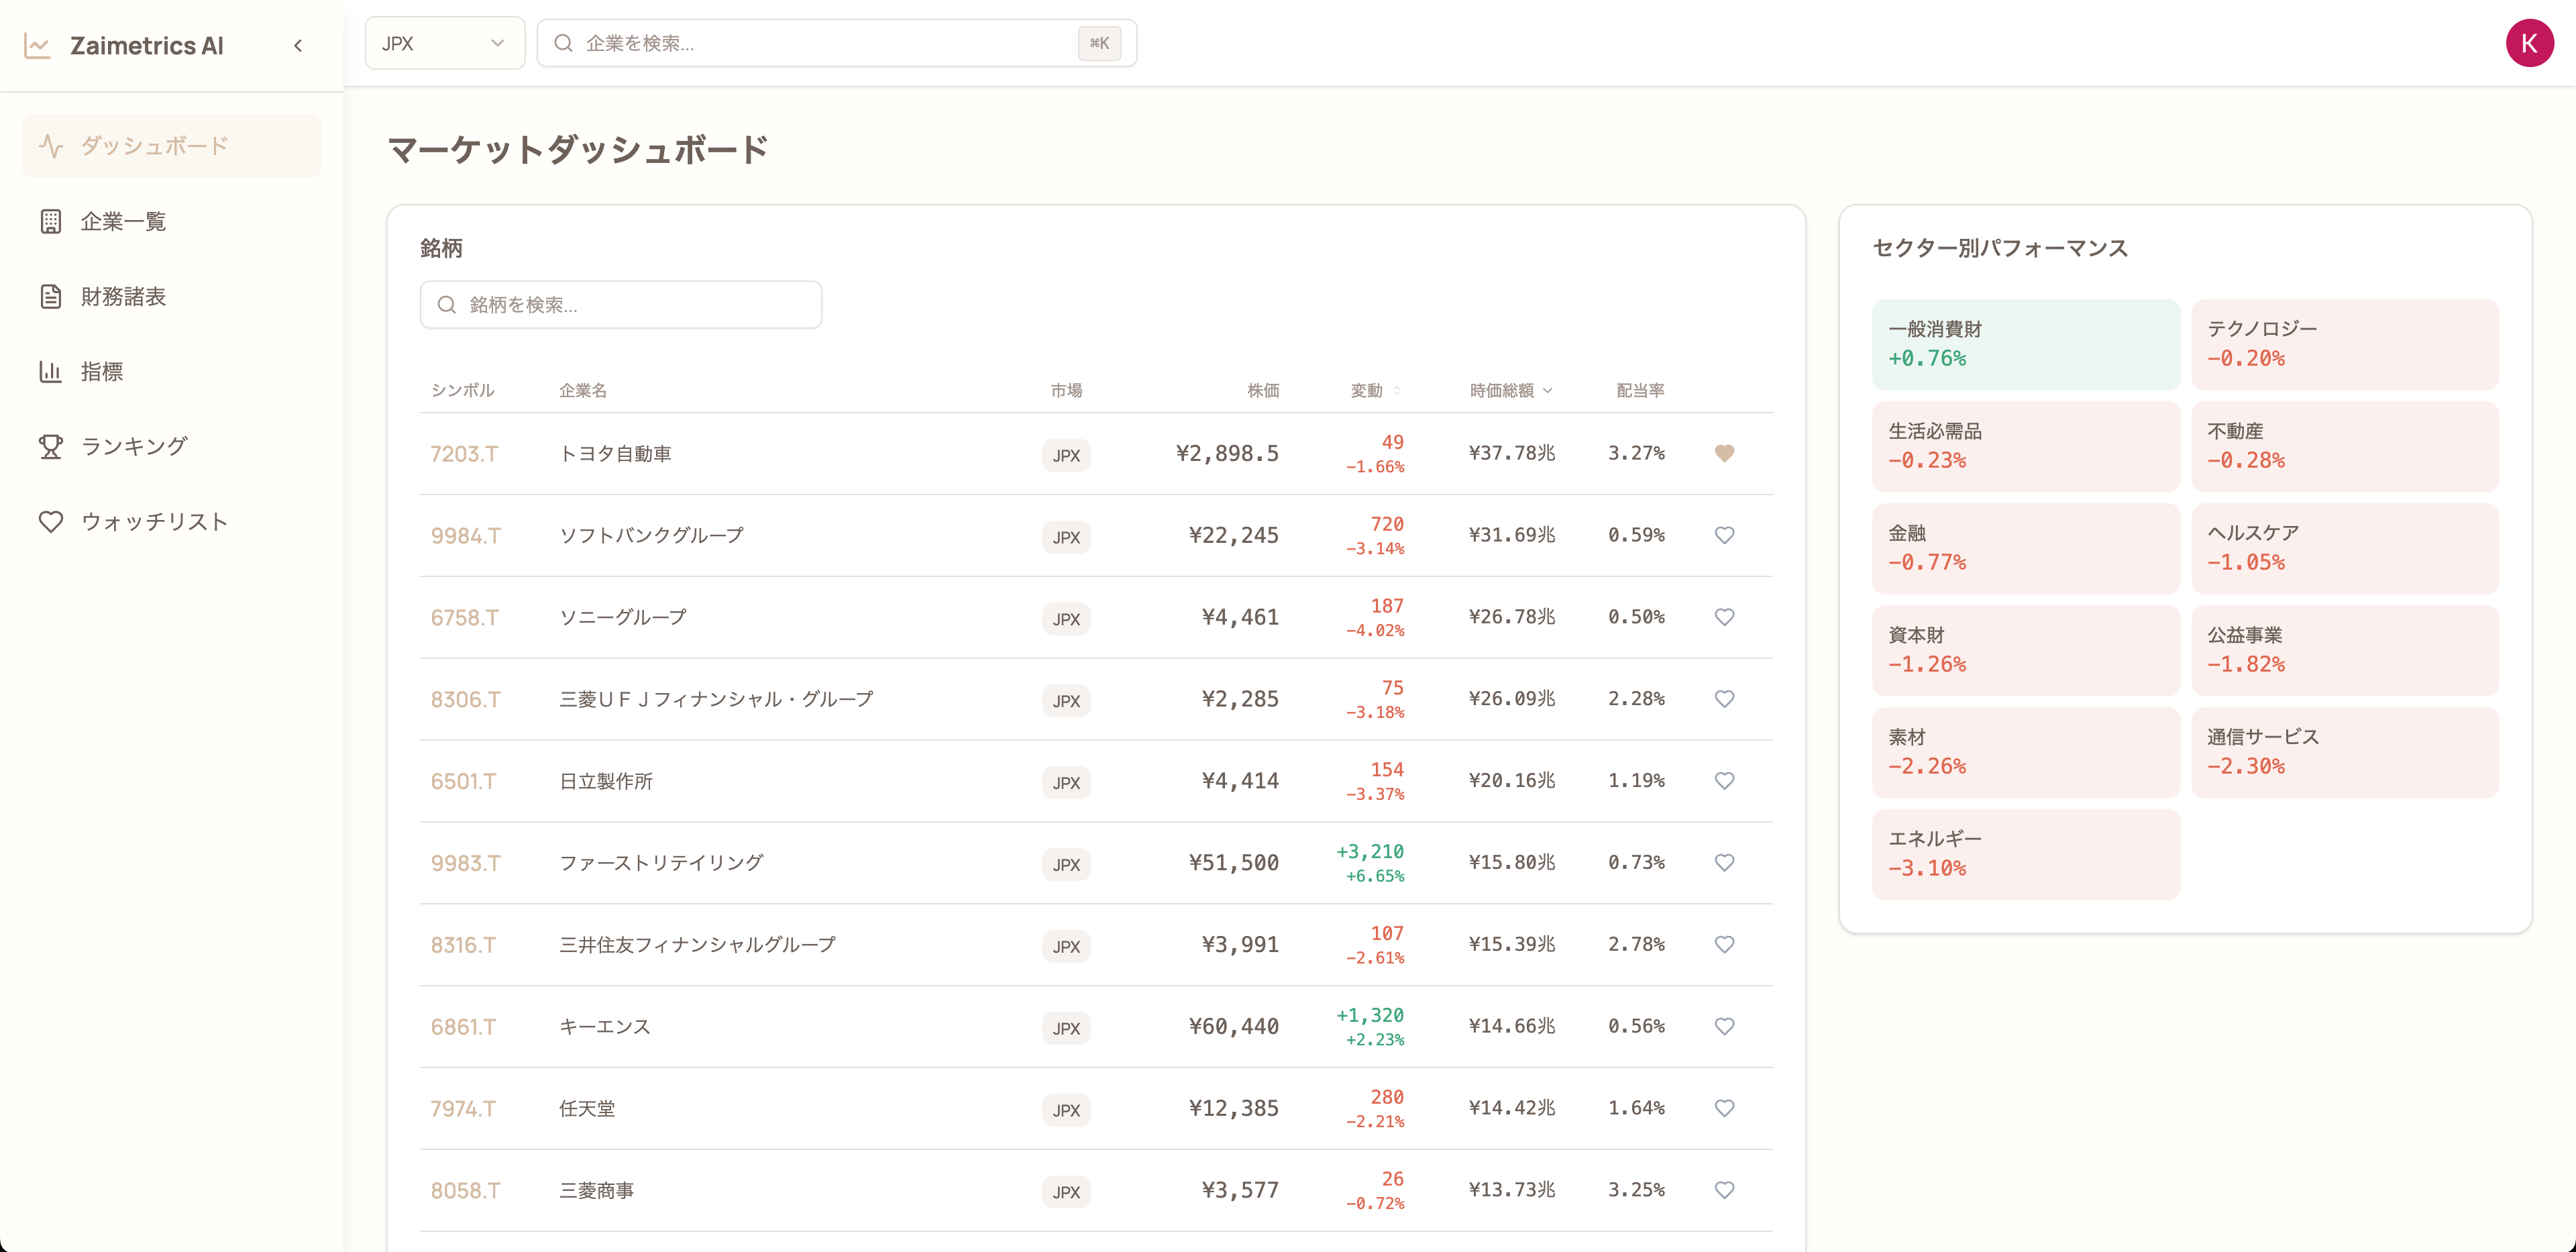This screenshot has height=1252, width=2576.
Task: Go to the ランキング menu item
Action: [x=134, y=446]
